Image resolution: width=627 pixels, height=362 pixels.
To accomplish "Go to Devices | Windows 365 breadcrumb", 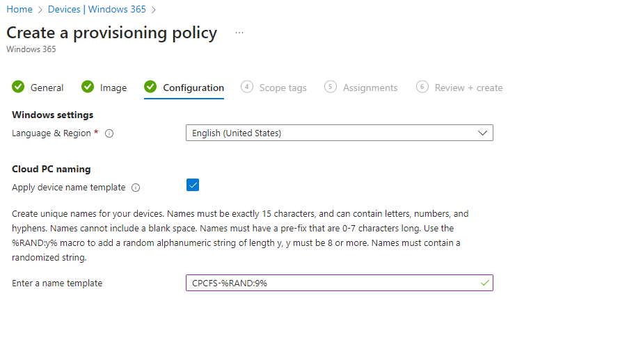I will (97, 9).
